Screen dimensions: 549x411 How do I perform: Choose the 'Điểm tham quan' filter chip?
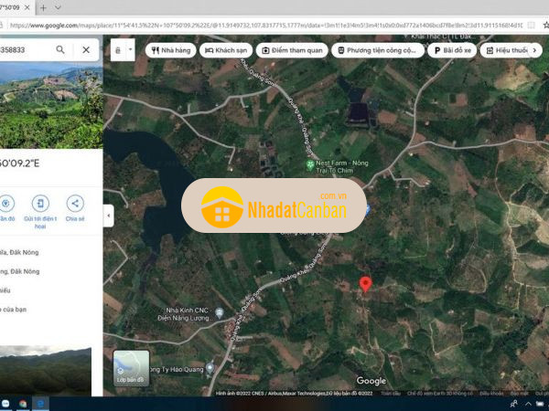(x=292, y=50)
